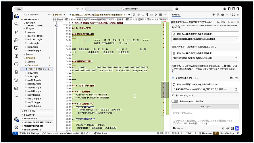Expand the PROJECT EXPLORER section
Screen dimensions: 254x143
[x=37, y=126]
